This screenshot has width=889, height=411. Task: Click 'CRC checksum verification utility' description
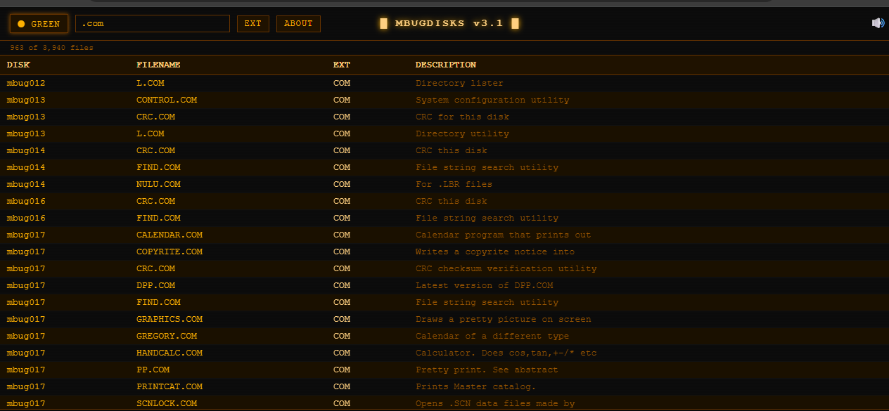506,268
